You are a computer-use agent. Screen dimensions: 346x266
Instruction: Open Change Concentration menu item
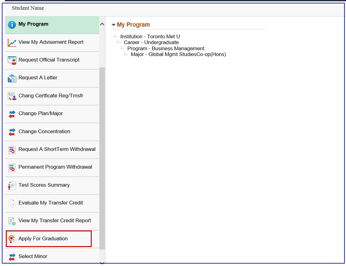coord(44,132)
